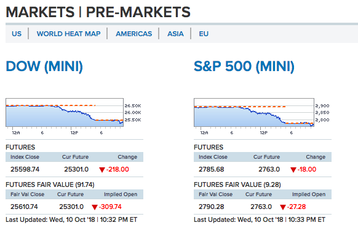Screen dimensions: 358x236
Task: Open the S&P 500 (MINI) heading link
Action: pos(244,66)
